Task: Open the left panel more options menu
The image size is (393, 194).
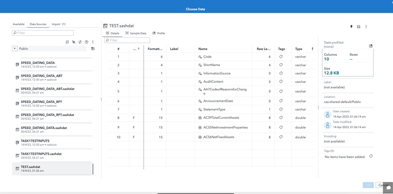Action: [x=93, y=42]
